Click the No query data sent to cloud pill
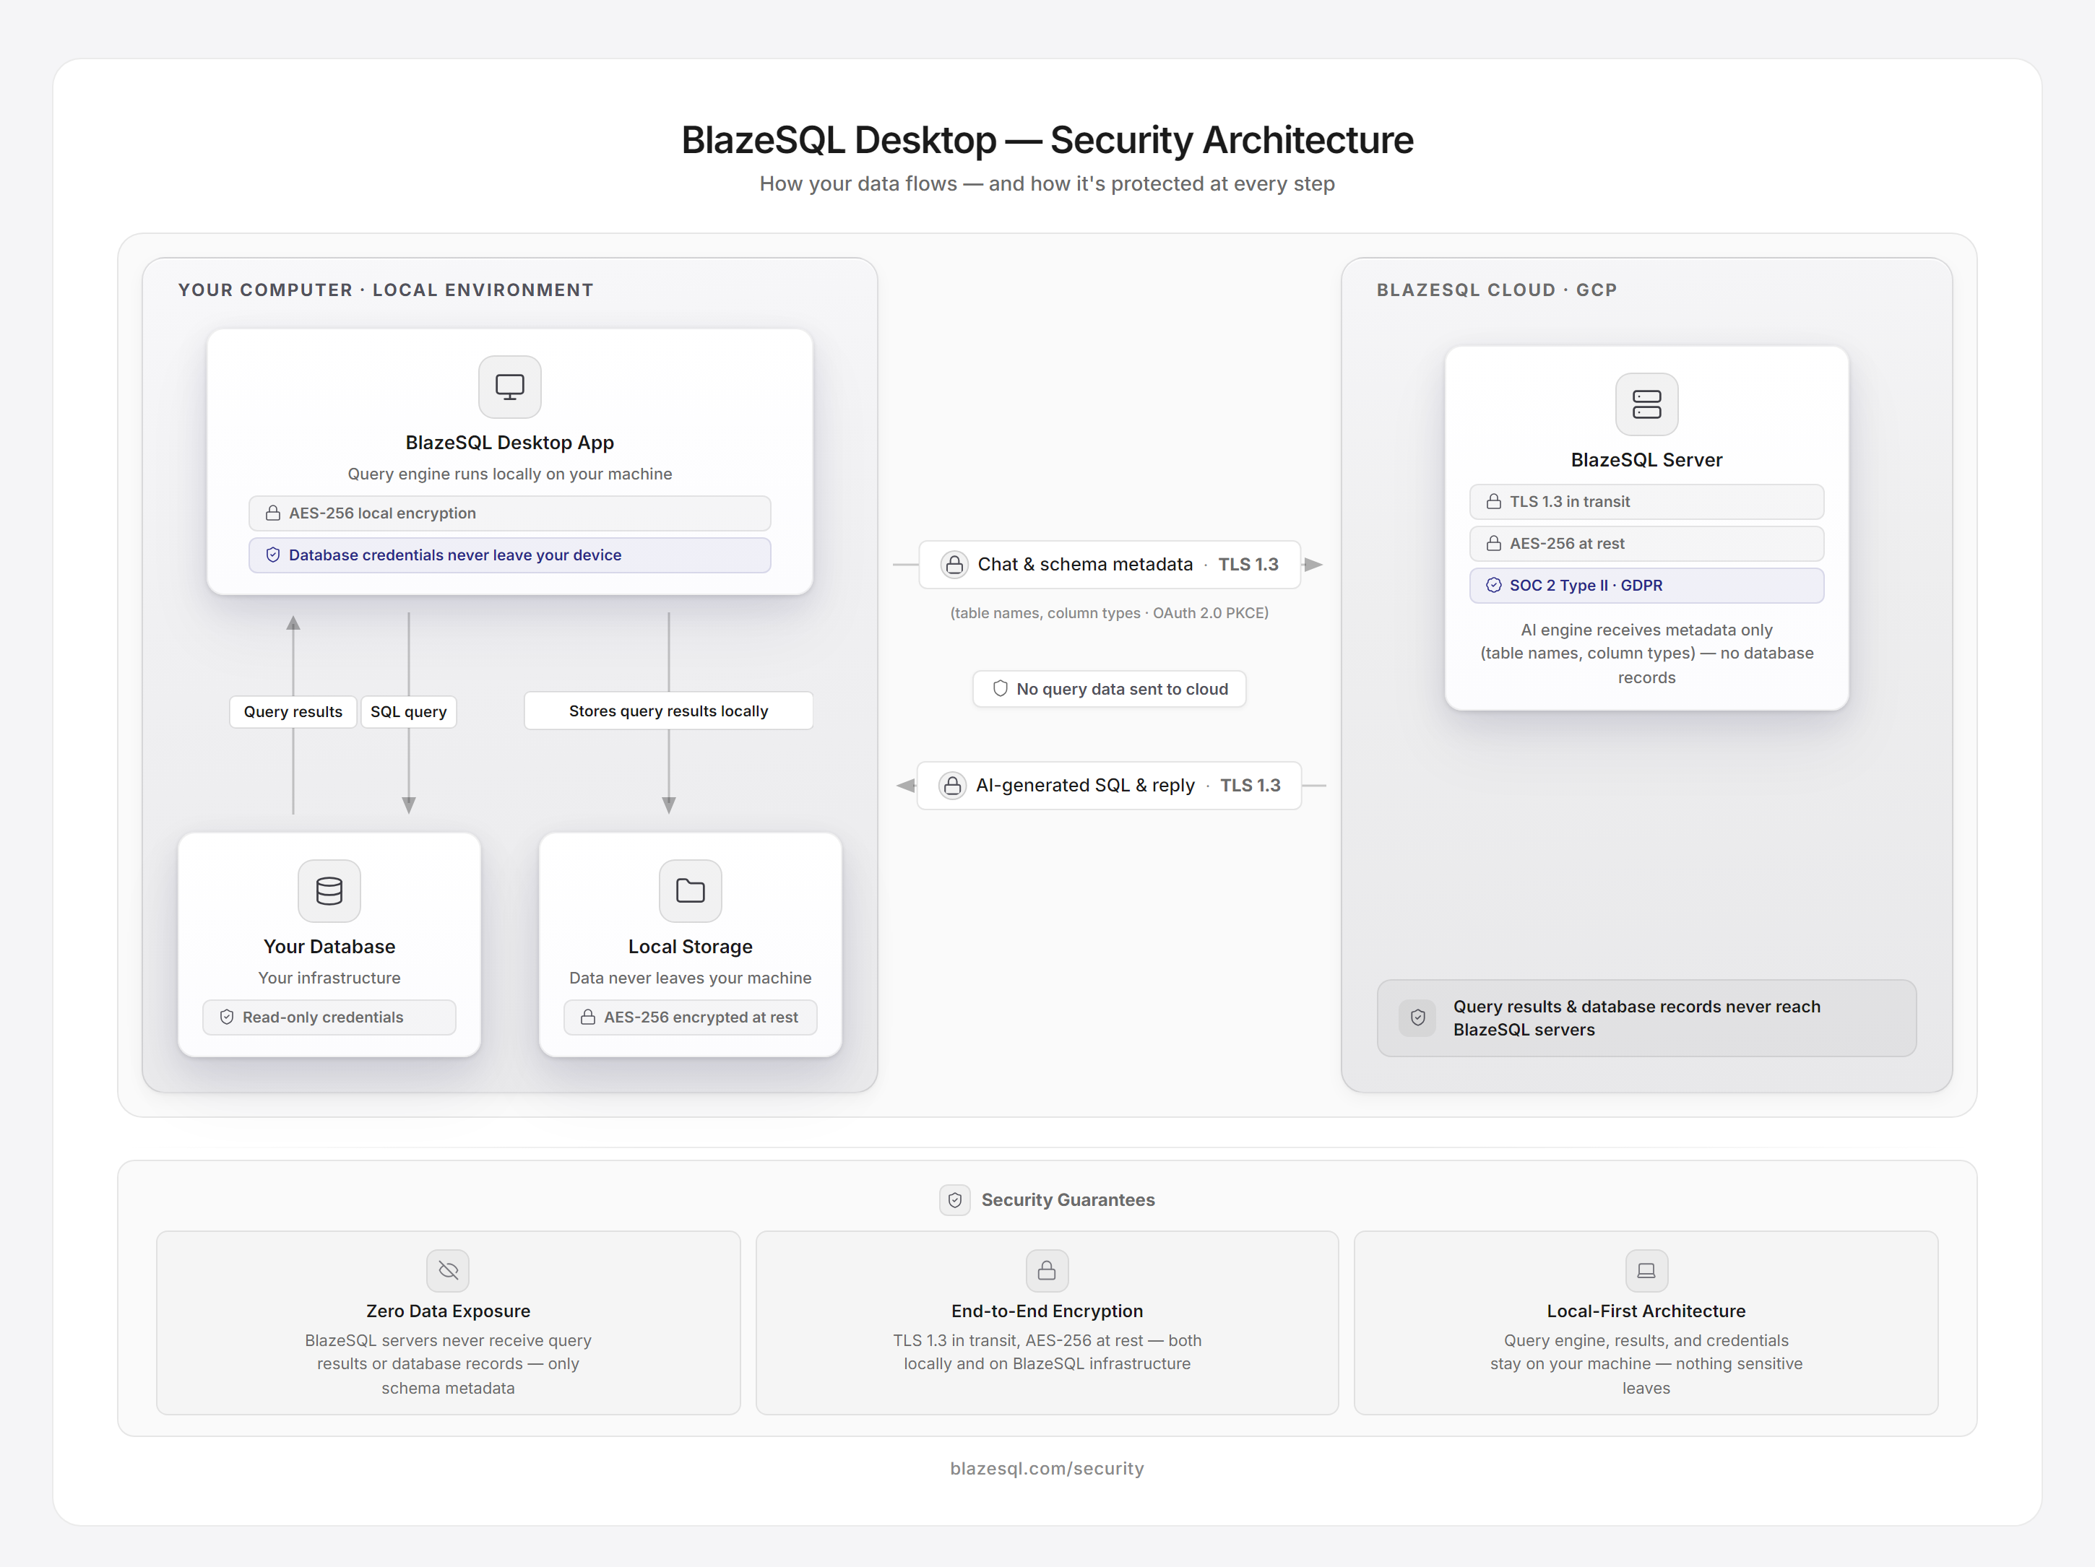Screen dimensions: 2095x1567 coord(1109,690)
